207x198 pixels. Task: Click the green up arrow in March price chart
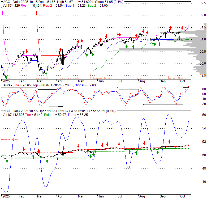(x=46, y=73)
